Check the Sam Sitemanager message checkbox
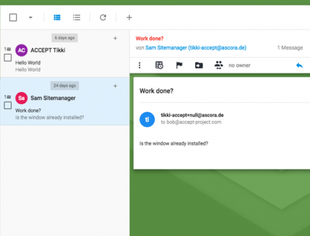The width and height of the screenshot is (310, 236). click(x=7, y=106)
